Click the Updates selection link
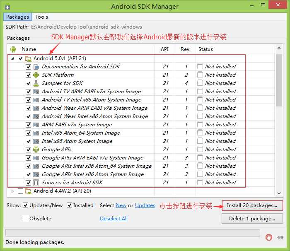 (x=145, y=205)
